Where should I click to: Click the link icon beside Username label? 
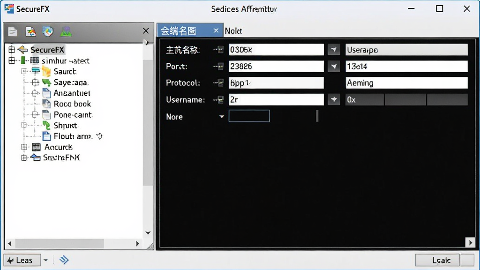coord(218,99)
